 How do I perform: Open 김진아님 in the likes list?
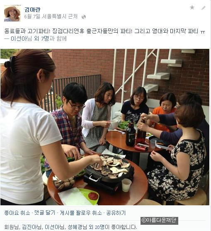[32, 227]
